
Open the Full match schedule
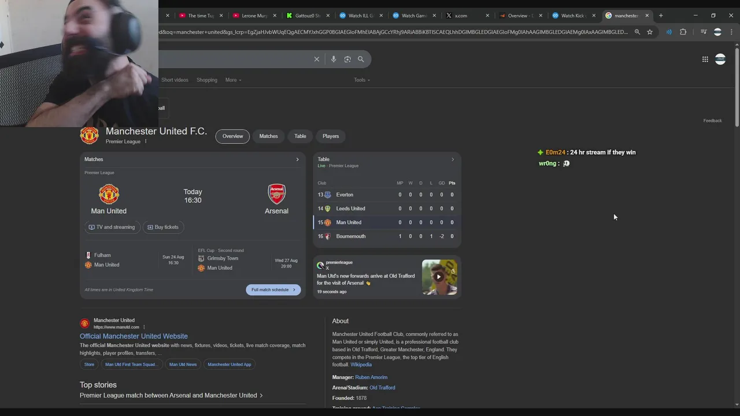[273, 289]
